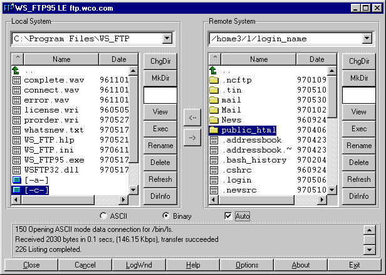Click the drive icon for [-a-]

pyautogui.click(x=16, y=180)
